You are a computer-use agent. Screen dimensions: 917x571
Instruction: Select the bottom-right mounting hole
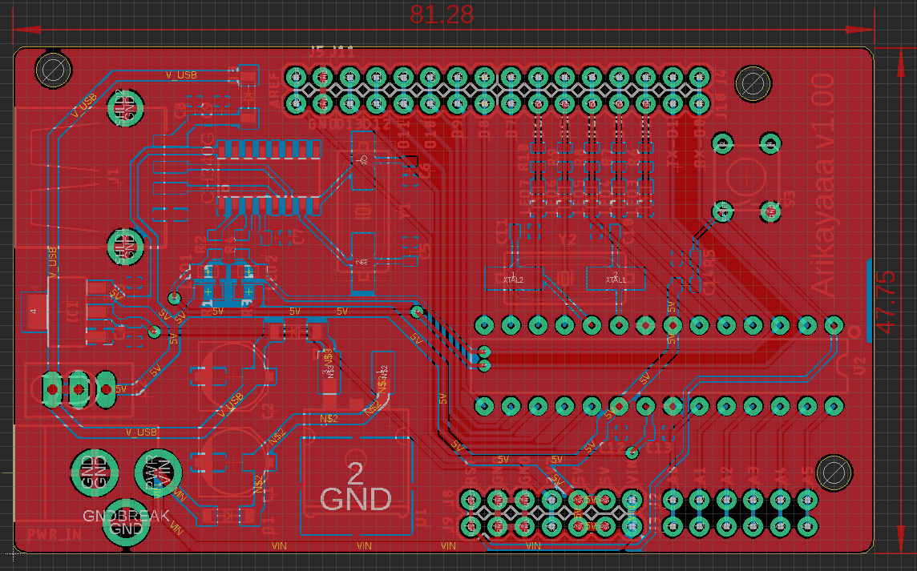pyautogui.click(x=834, y=472)
